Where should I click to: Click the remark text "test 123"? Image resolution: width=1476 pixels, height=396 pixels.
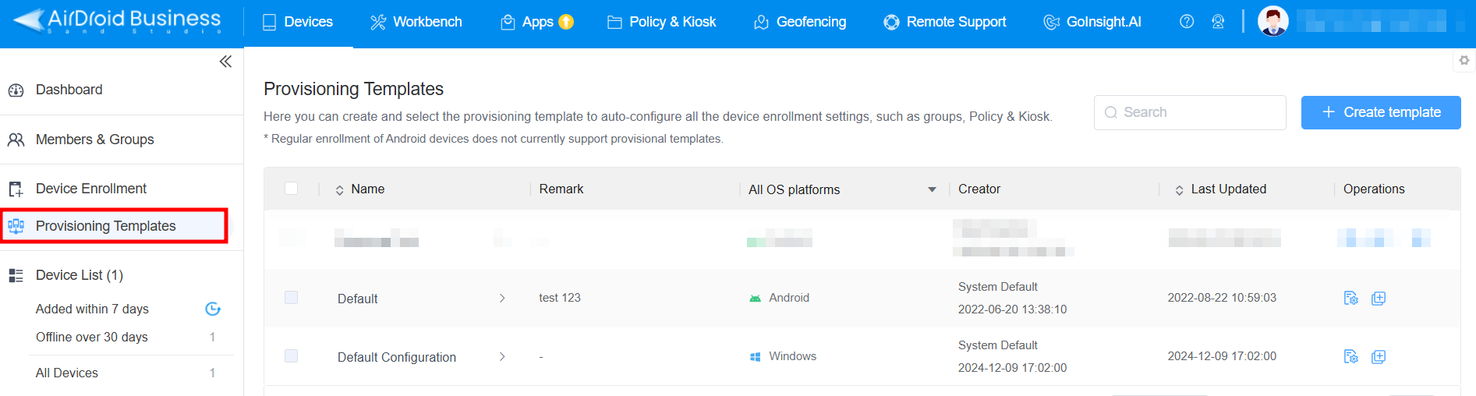(x=560, y=298)
